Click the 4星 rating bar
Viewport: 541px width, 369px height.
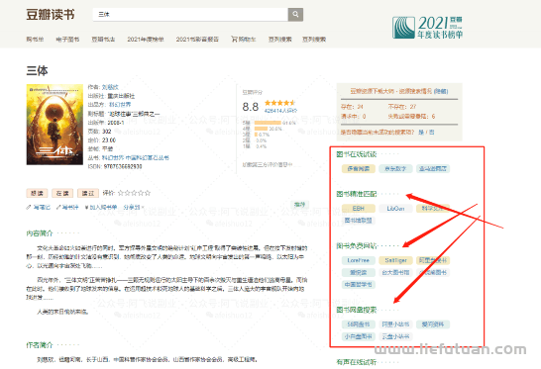(x=262, y=129)
